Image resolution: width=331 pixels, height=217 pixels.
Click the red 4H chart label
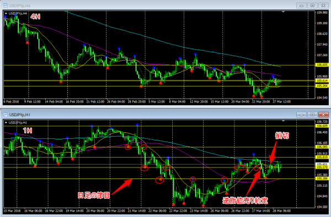pyautogui.click(x=35, y=17)
